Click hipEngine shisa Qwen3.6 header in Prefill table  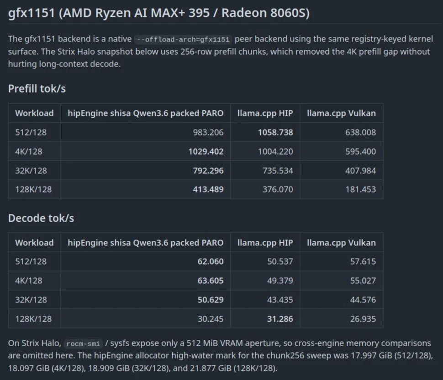click(146, 113)
